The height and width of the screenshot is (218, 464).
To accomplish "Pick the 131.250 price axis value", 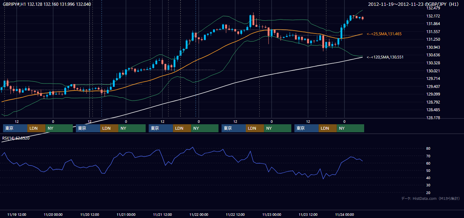I will click(x=433, y=39).
